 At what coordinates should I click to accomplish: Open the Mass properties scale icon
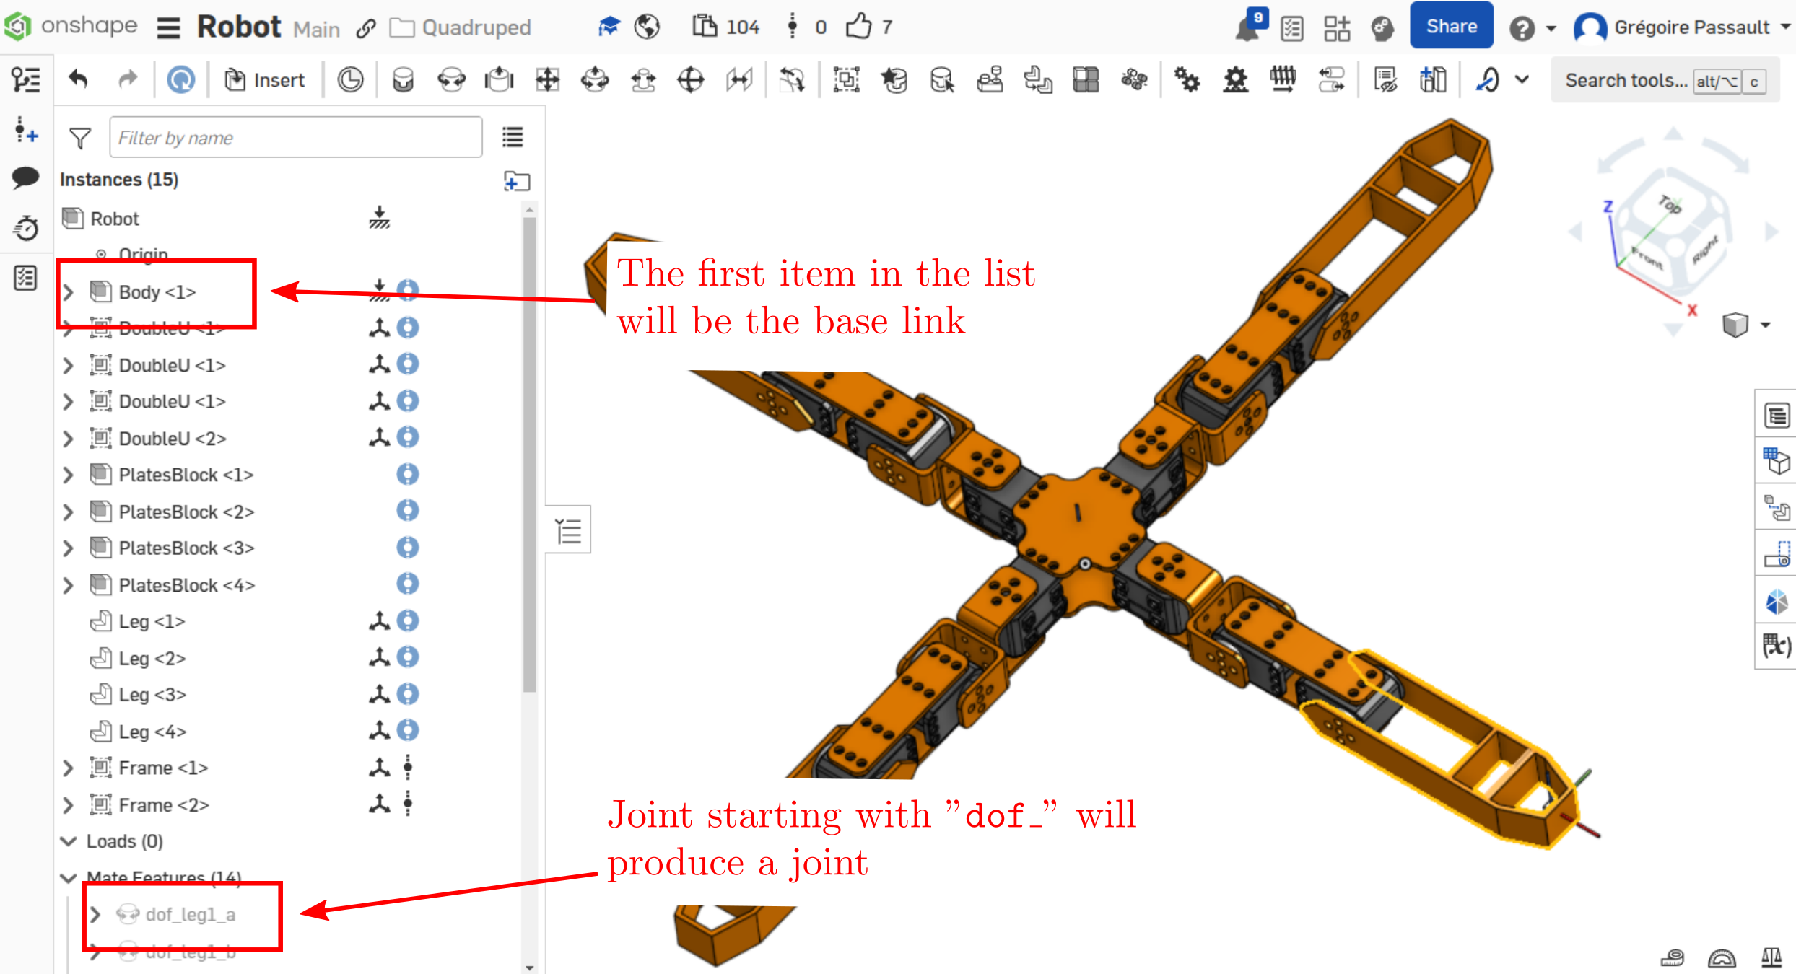(1771, 957)
